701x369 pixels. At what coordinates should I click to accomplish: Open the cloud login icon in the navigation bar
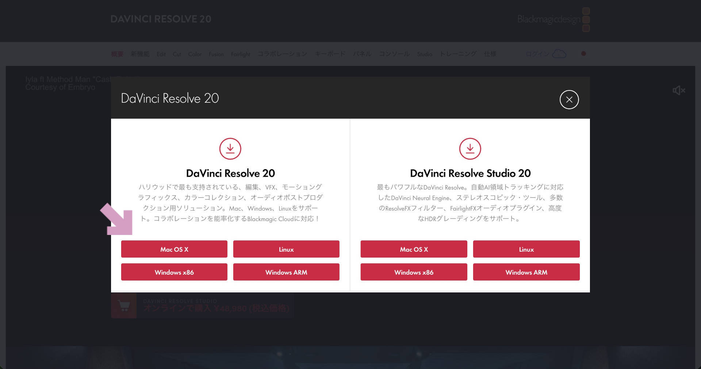[559, 54]
